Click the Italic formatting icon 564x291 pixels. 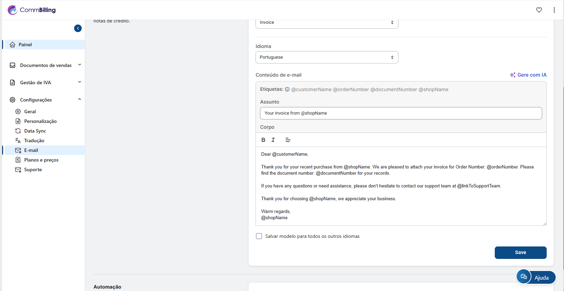[273, 140]
